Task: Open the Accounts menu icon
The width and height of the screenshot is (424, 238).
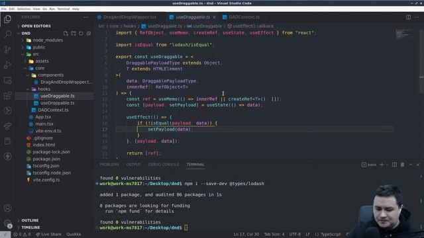Action: [7, 208]
